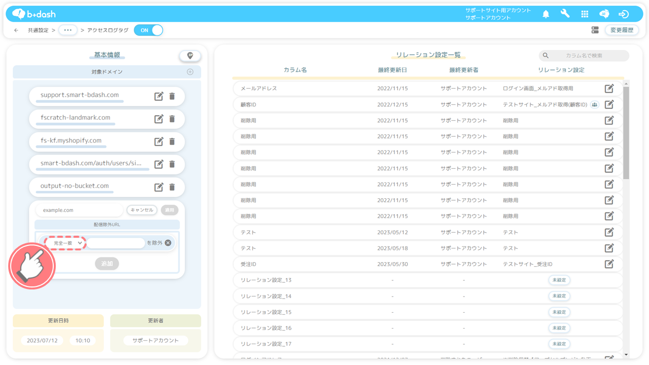Click the search magnifier icon
The width and height of the screenshot is (649, 365).
[x=546, y=56]
